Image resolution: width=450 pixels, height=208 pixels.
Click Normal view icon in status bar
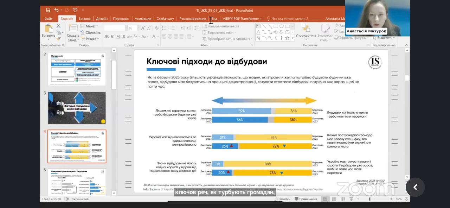tap(325, 199)
